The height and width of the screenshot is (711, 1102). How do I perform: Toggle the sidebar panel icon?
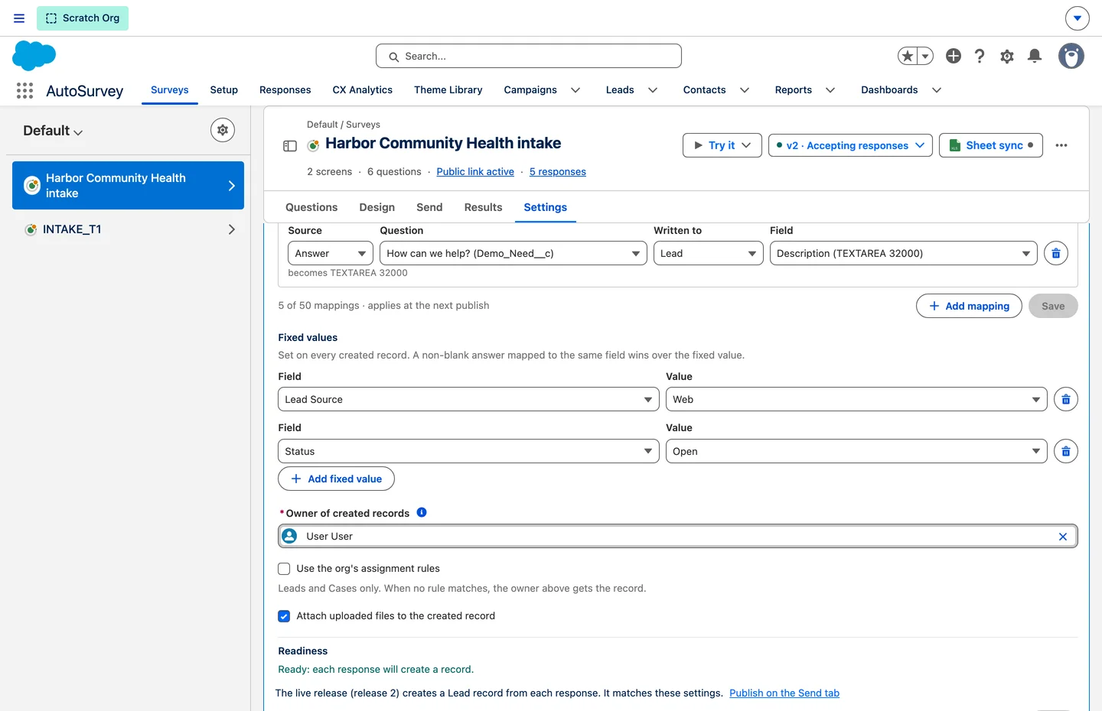click(x=290, y=146)
